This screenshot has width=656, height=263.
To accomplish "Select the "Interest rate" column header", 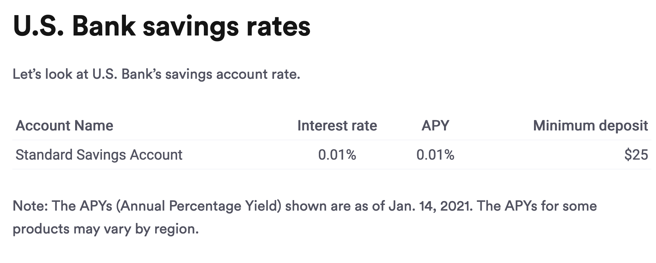I will [x=337, y=126].
